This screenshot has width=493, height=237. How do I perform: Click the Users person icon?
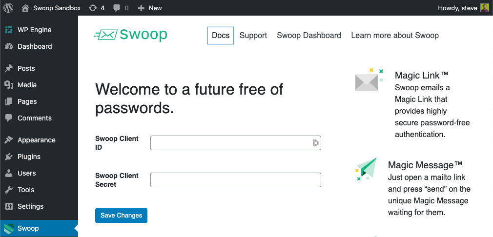(x=9, y=173)
